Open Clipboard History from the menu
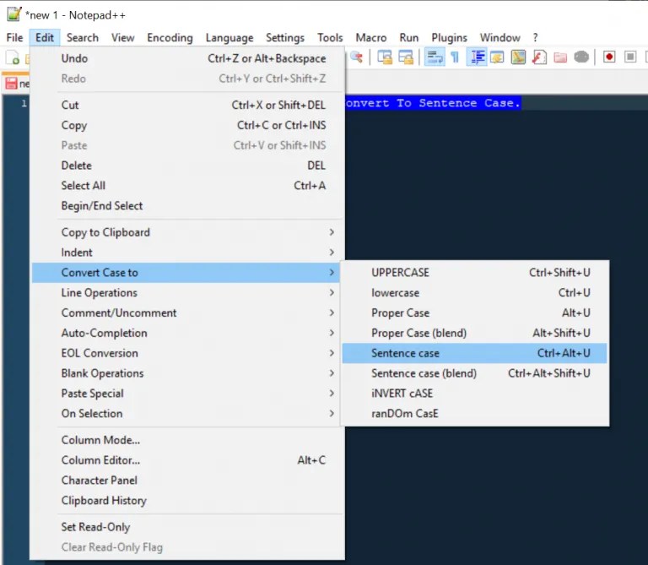The image size is (648, 565). tap(187, 501)
